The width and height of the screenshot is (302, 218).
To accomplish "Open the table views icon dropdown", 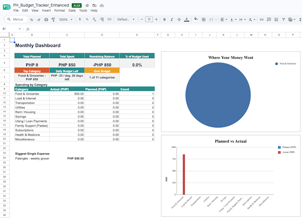I will coord(292,20).
